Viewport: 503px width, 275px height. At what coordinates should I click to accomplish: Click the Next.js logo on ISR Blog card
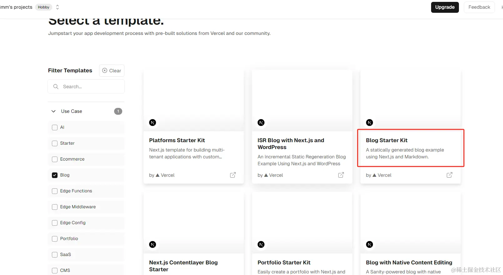coord(261,123)
